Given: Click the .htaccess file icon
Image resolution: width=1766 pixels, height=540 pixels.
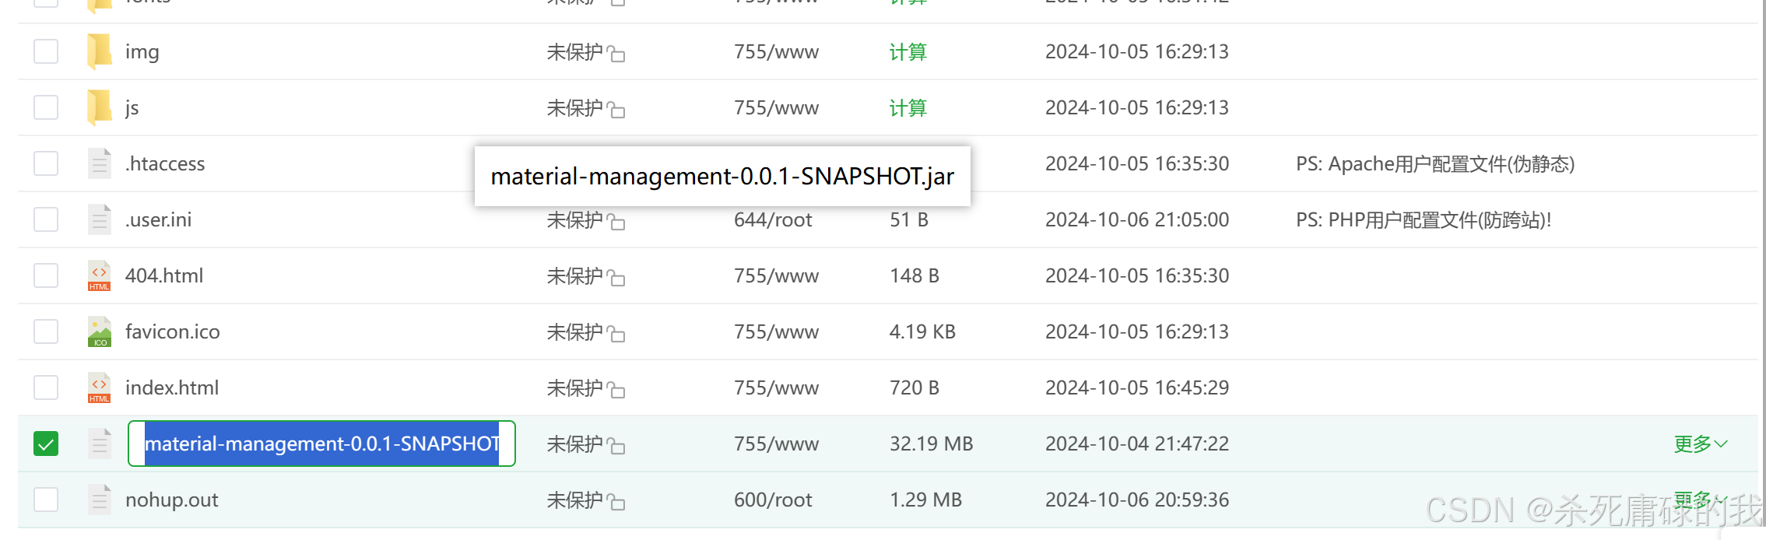Looking at the screenshot, I should click(x=99, y=163).
